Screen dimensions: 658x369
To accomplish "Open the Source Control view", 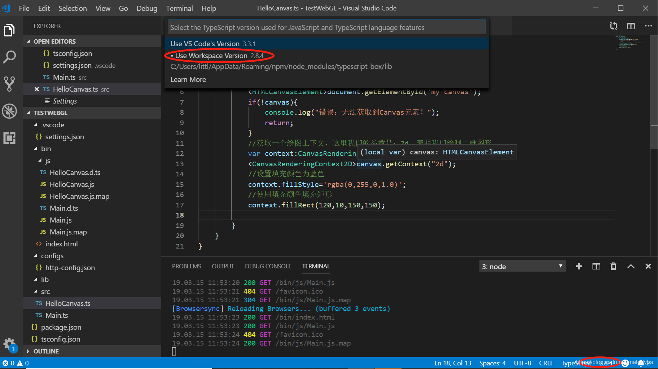I will (9, 84).
